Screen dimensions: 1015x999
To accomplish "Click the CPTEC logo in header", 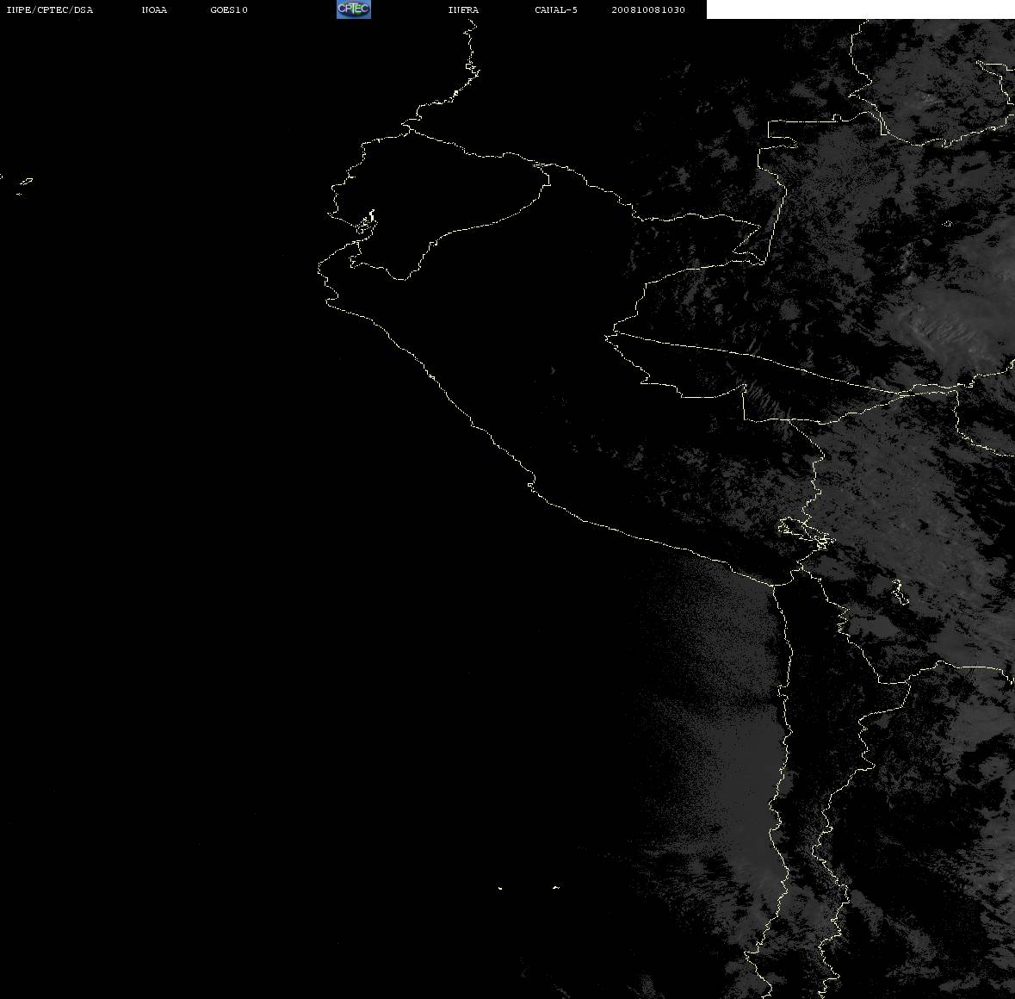I will (354, 9).
